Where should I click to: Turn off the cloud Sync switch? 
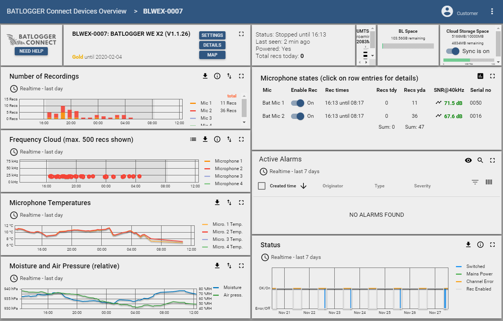pyautogui.click(x=453, y=51)
